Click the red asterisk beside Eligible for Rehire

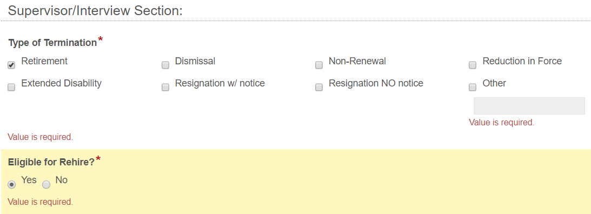click(98, 159)
